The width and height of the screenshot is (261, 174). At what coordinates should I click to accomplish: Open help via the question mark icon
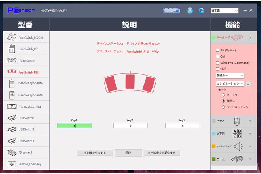click(x=190, y=11)
